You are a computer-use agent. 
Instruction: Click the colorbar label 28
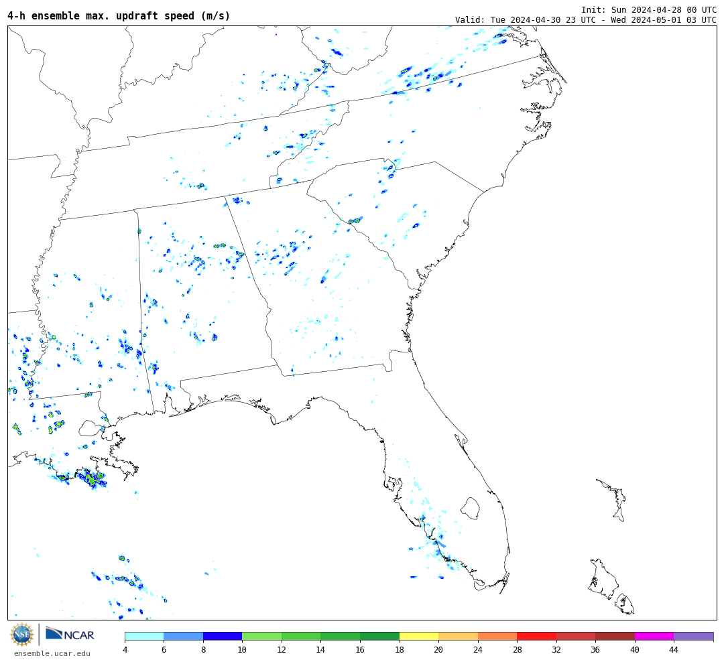pos(517,649)
